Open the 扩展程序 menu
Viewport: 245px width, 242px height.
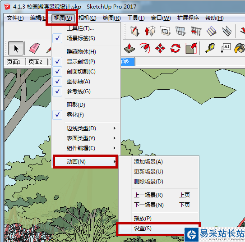click(x=188, y=18)
